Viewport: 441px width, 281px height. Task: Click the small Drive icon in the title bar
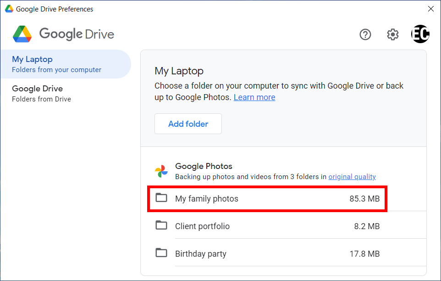pos(9,9)
